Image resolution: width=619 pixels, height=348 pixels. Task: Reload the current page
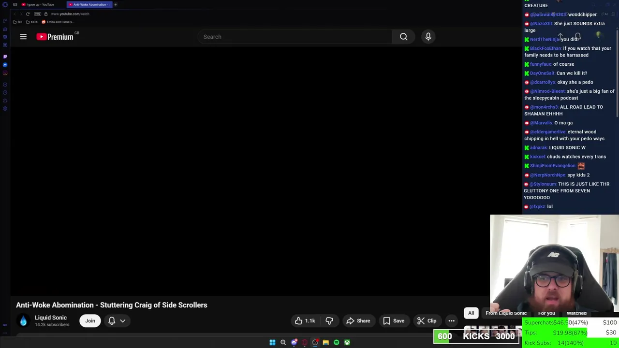(x=28, y=14)
